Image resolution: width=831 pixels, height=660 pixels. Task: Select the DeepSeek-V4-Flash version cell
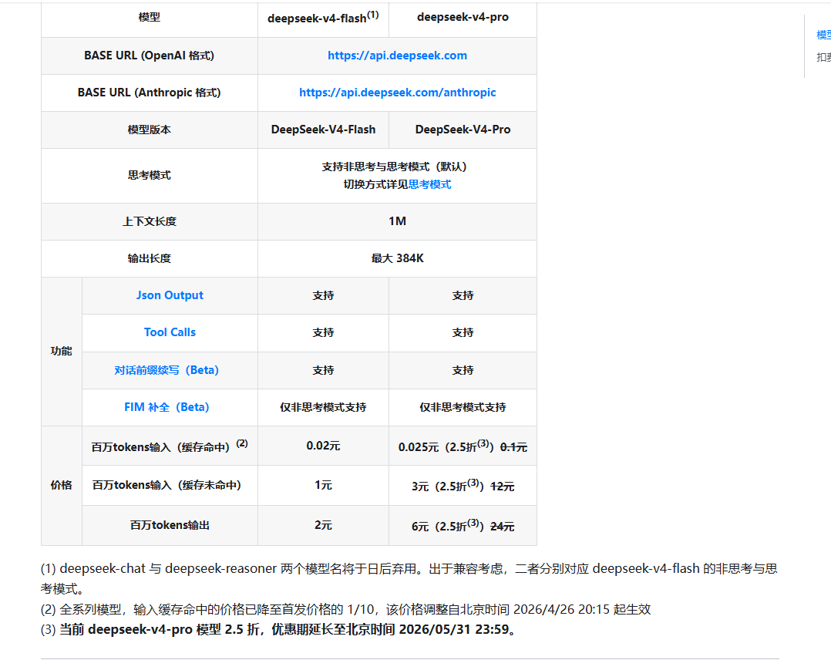tap(323, 130)
